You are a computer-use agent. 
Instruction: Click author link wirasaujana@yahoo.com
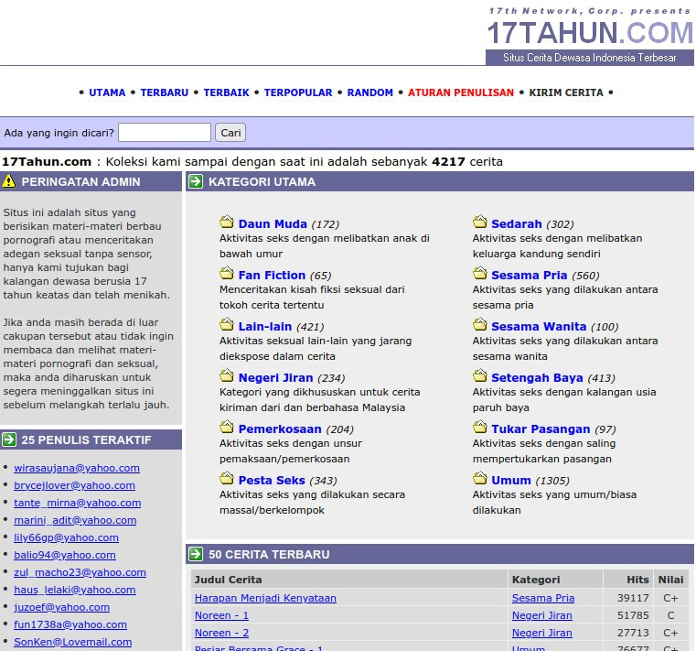click(x=77, y=468)
